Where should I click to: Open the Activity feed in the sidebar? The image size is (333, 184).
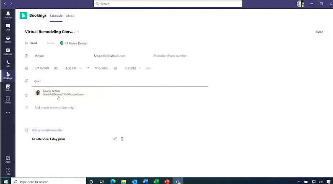tap(8, 15)
